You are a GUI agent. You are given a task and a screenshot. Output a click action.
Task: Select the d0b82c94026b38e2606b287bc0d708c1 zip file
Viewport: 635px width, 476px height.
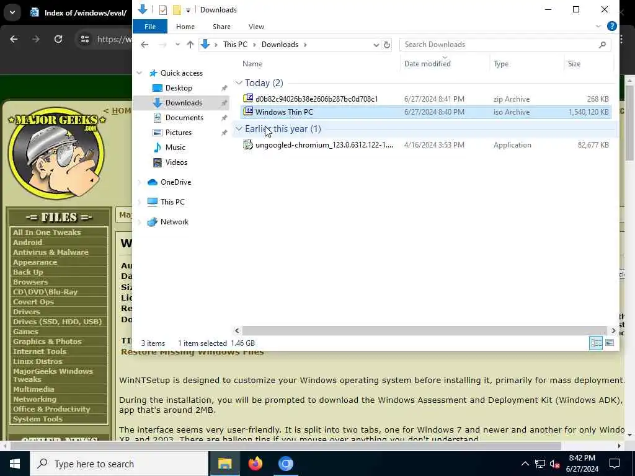click(316, 99)
